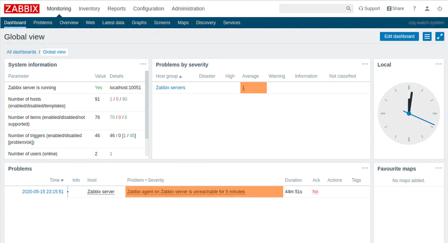Screen dimensions: 448x243
Task: Click the czq-watch-system server name
Action: pyautogui.click(x=426, y=23)
